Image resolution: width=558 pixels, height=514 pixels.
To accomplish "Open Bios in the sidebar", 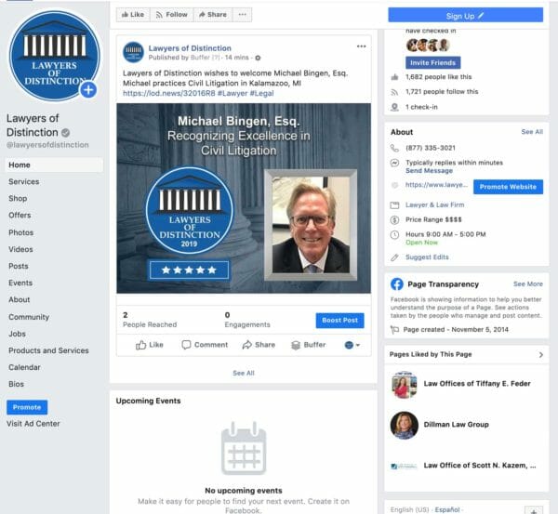I will pyautogui.click(x=16, y=384).
